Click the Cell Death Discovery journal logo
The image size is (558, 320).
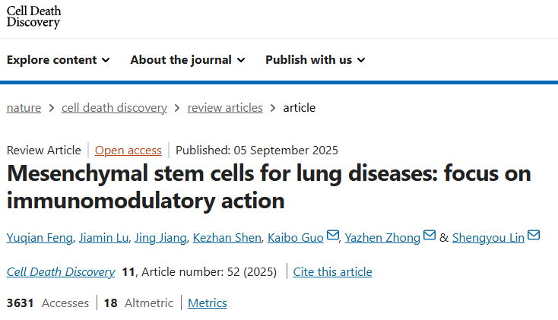[33, 17]
